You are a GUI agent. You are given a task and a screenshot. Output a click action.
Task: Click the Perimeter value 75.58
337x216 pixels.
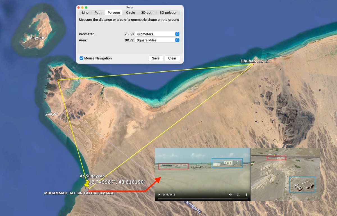[x=129, y=34]
